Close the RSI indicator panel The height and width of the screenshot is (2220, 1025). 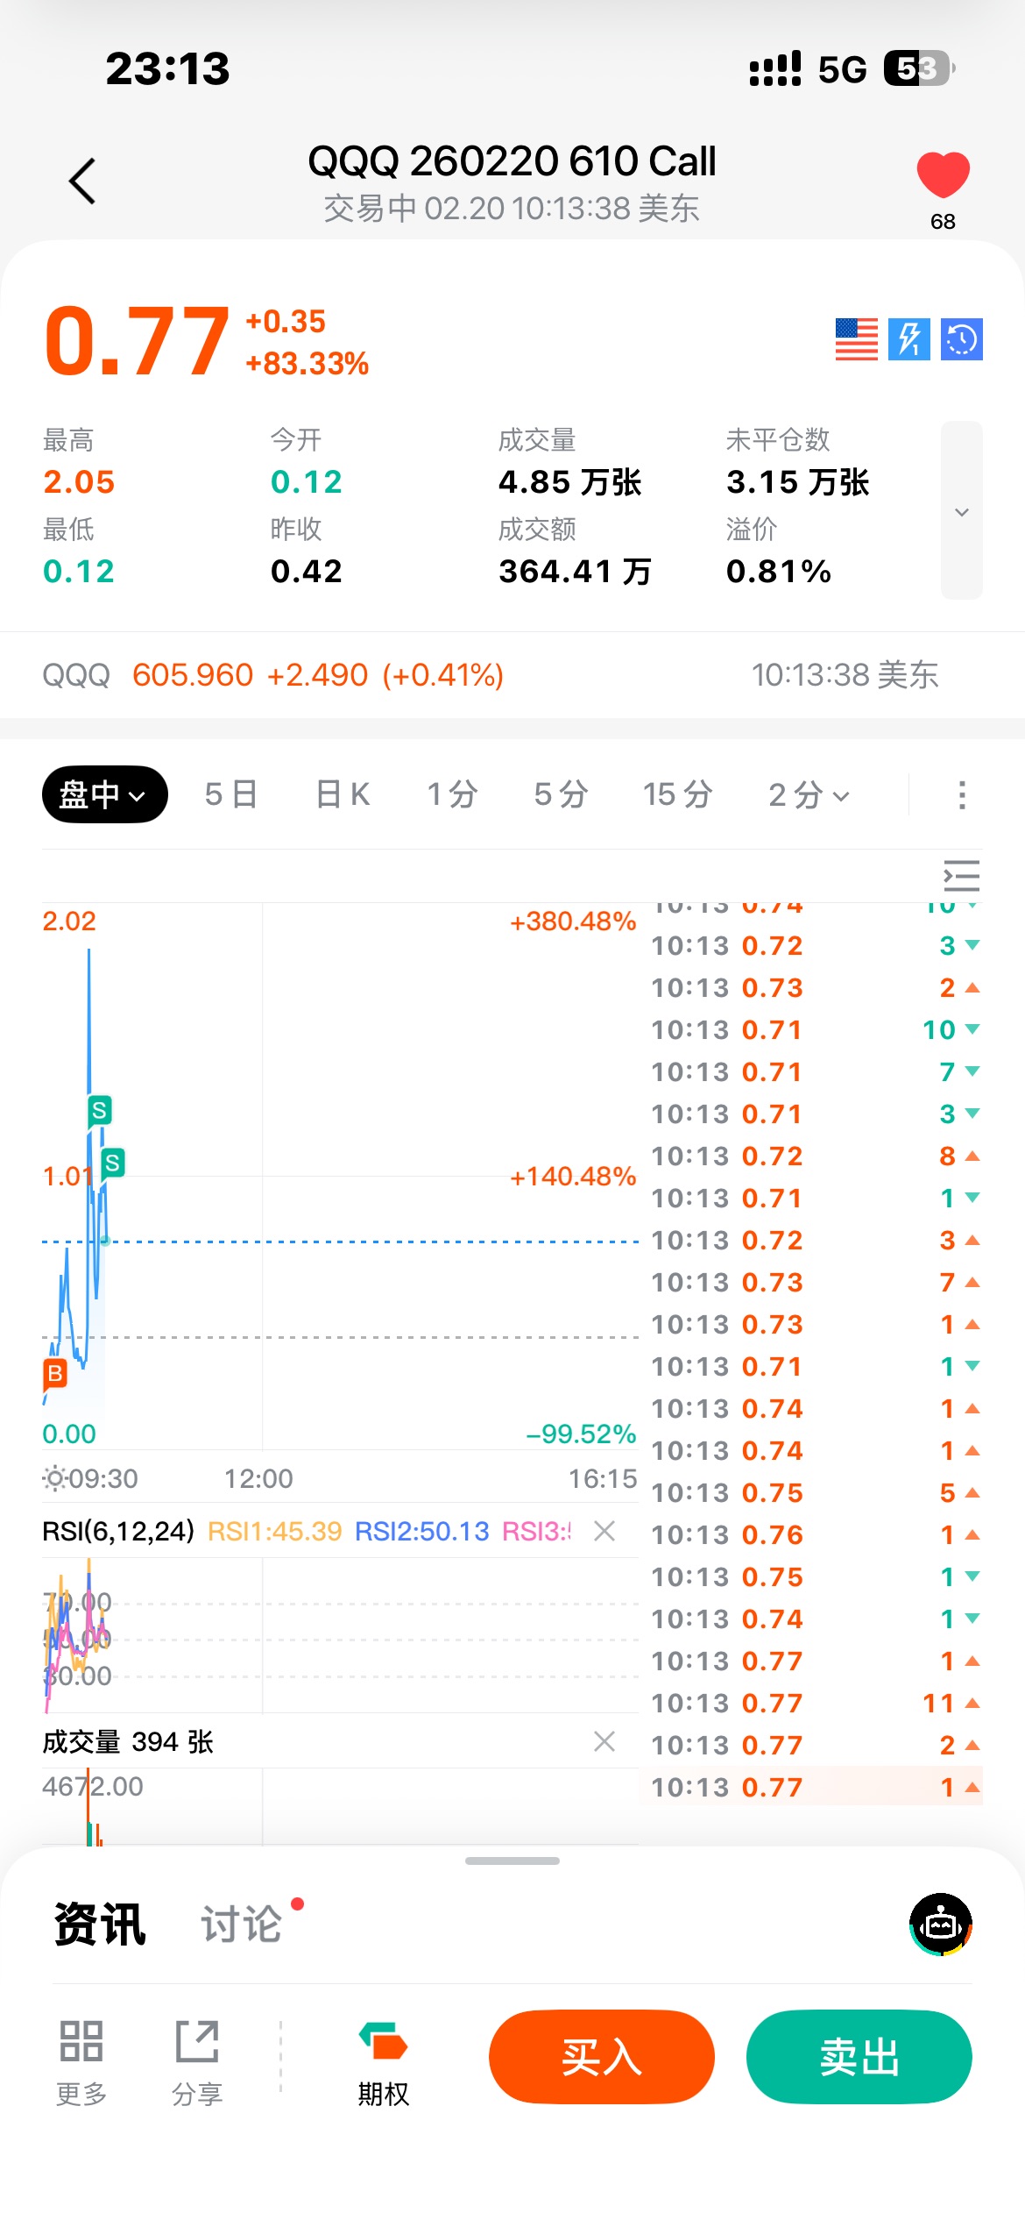click(604, 1531)
